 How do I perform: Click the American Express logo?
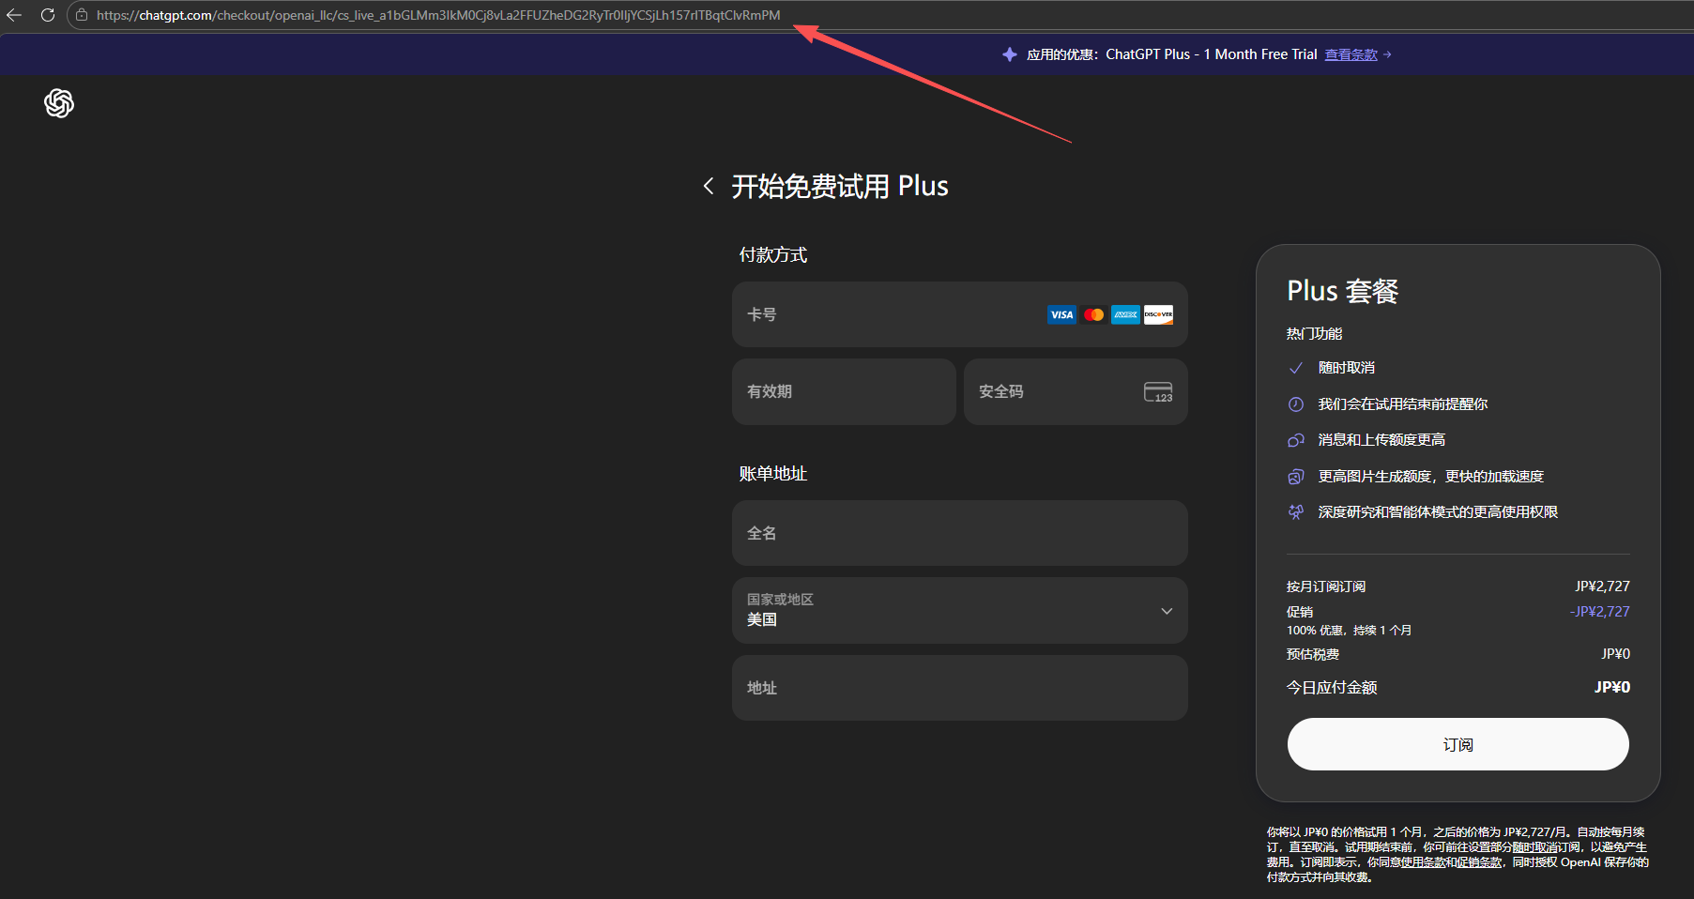pos(1125,315)
